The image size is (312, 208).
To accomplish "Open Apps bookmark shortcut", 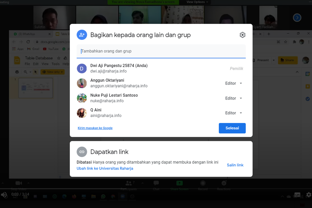I will pos(18,49).
